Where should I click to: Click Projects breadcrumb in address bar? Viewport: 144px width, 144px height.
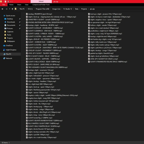tap(84, 9)
